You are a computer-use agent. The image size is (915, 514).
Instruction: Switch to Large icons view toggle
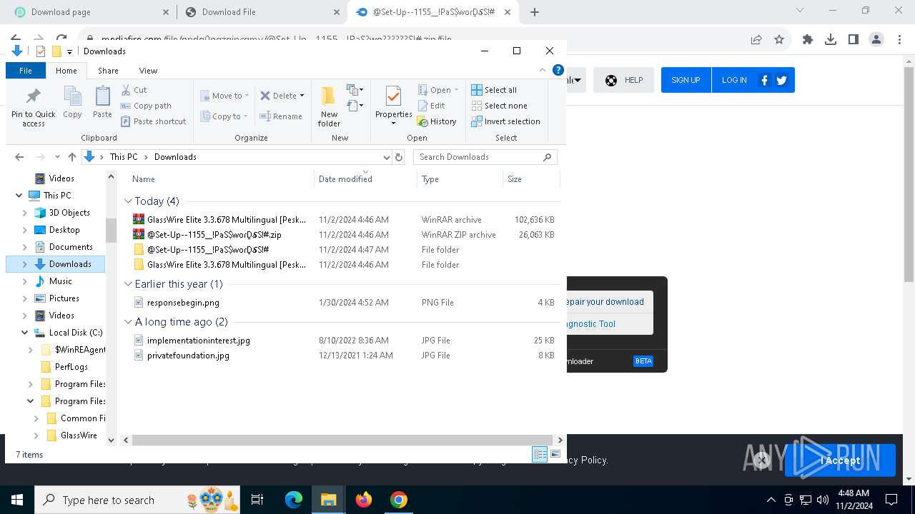tap(555, 454)
